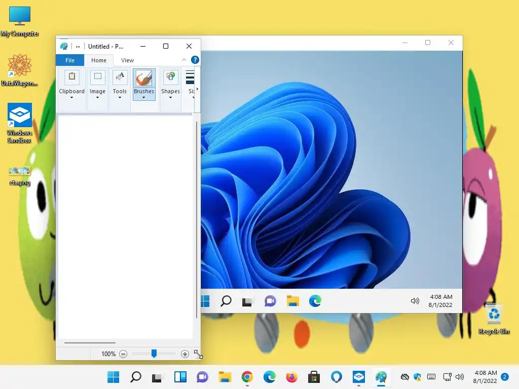Open the File menu in Paint
519x389 pixels.
point(70,60)
